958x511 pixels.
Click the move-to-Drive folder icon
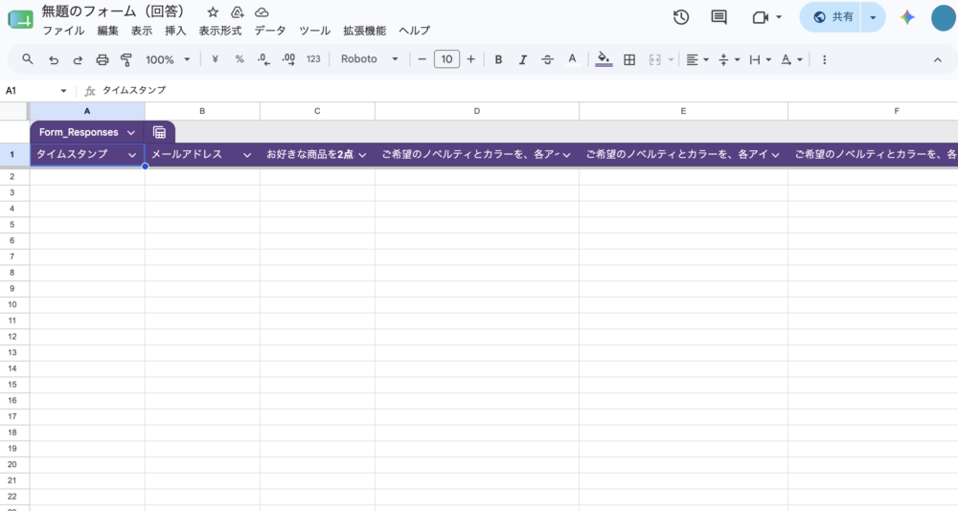237,12
